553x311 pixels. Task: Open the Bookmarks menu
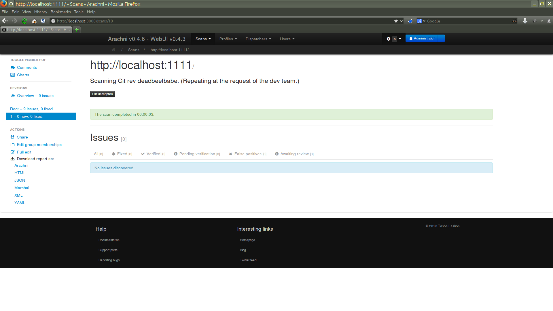pos(61,12)
